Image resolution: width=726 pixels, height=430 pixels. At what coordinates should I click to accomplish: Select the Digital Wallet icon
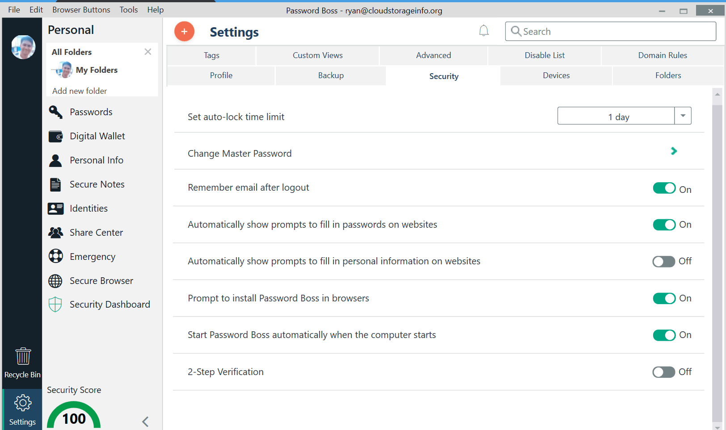click(x=55, y=136)
